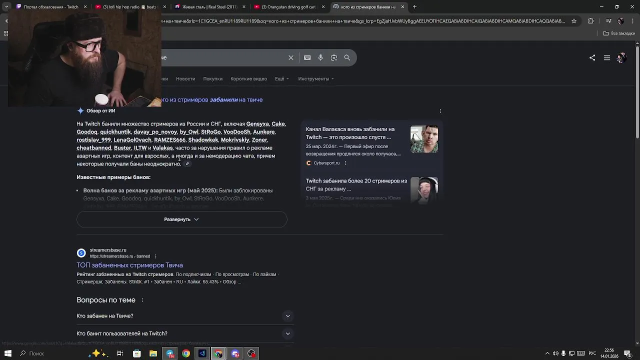Screen dimensions: 640x360
Task: Expand question Кто банит пользователей на Twitch?
Action: [184, 333]
